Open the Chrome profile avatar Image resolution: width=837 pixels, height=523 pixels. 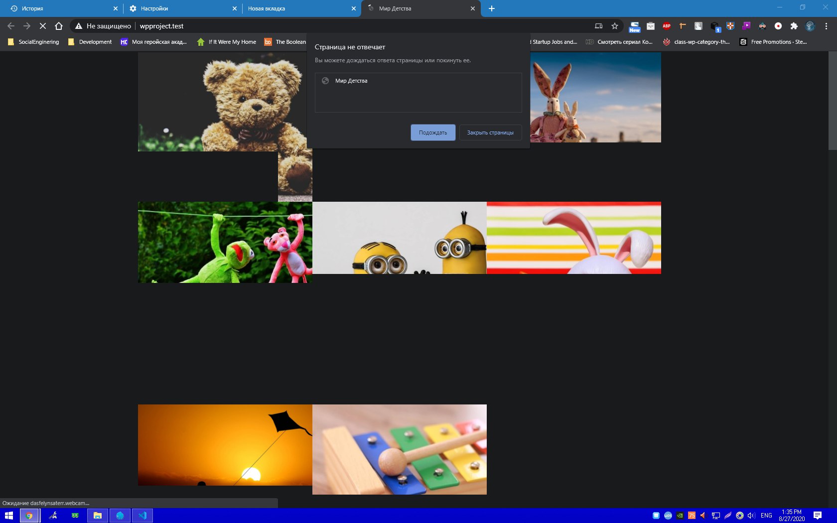click(x=810, y=26)
